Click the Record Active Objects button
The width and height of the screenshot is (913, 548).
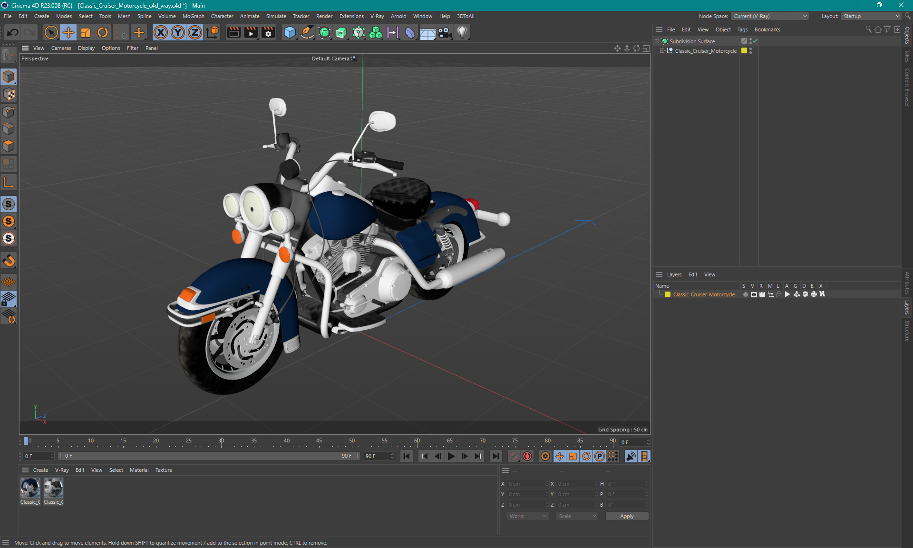pyautogui.click(x=514, y=456)
